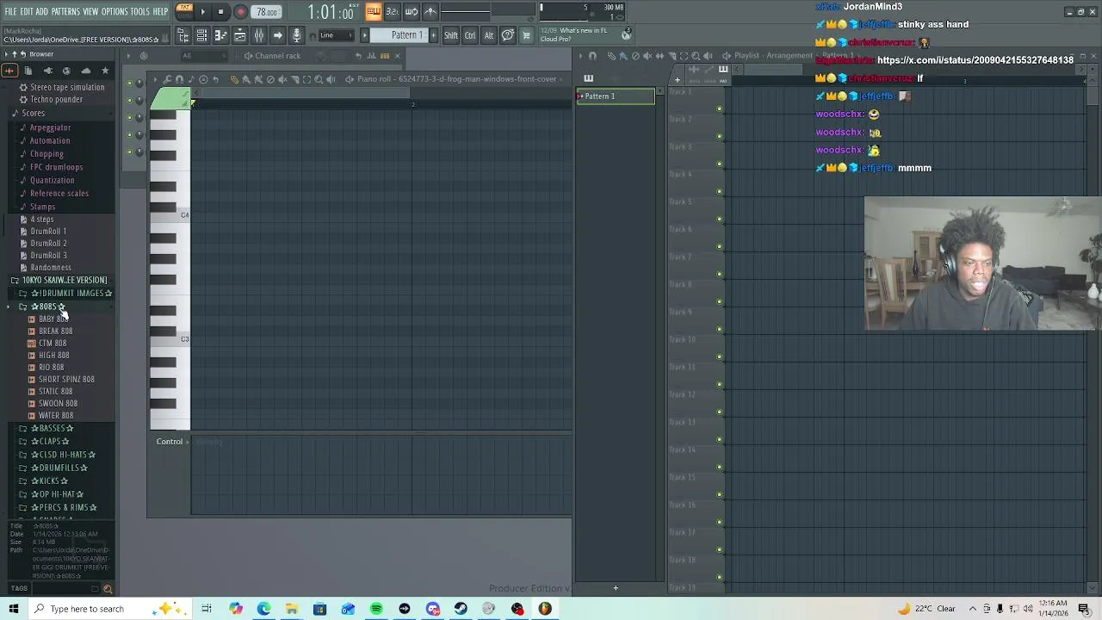Open the EDIT menu

click(27, 12)
